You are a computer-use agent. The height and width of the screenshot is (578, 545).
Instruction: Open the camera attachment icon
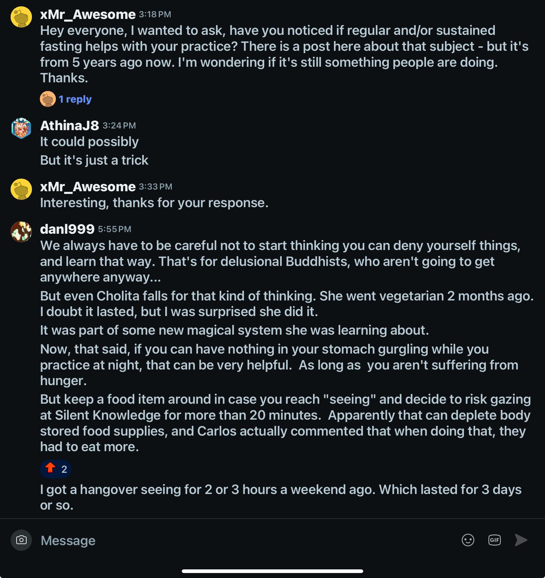[x=21, y=540]
